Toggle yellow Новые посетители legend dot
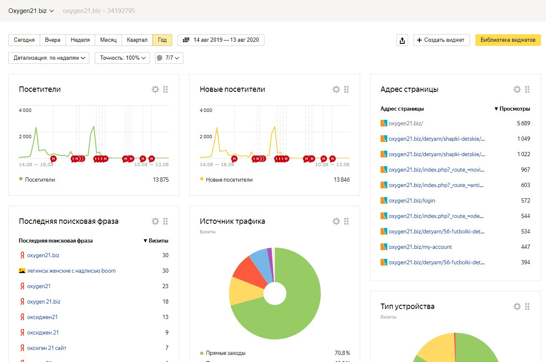The width and height of the screenshot is (546, 362). click(x=202, y=179)
